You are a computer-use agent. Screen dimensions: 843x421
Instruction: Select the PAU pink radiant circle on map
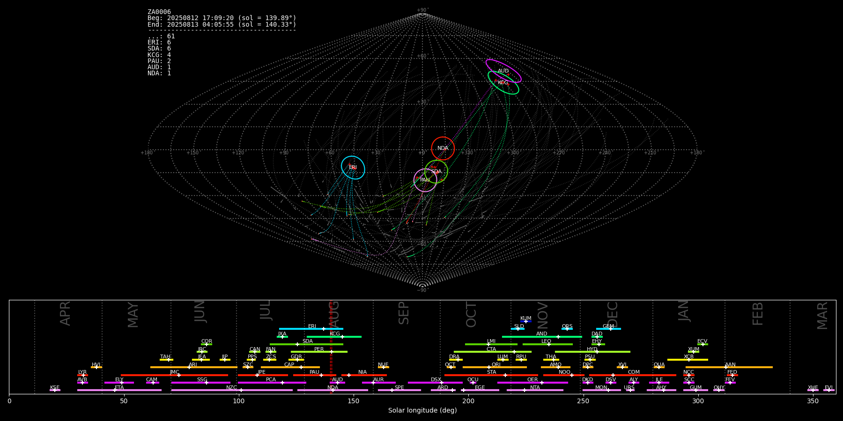point(425,180)
